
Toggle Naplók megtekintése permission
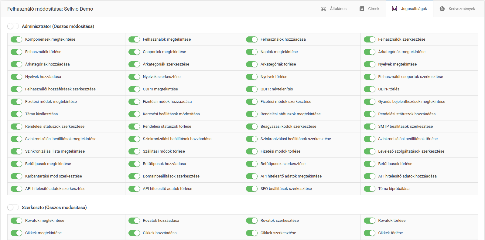pos(252,52)
